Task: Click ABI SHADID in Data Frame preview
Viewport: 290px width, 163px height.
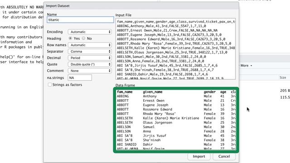Action: [126, 144]
